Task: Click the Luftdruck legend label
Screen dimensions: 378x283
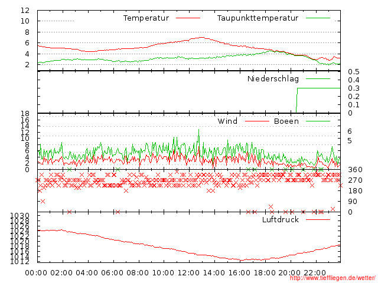Action: 281,219
